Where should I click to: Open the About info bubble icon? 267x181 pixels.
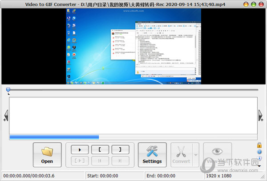[260, 158]
